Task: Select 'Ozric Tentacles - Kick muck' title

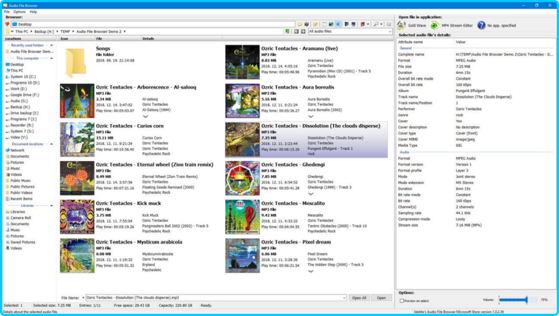Action: 129,203
